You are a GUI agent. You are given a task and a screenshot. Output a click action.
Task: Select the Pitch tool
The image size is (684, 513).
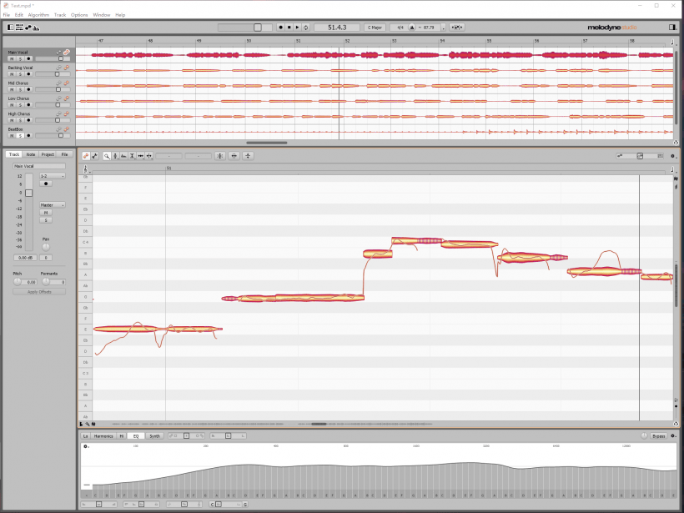pos(114,155)
